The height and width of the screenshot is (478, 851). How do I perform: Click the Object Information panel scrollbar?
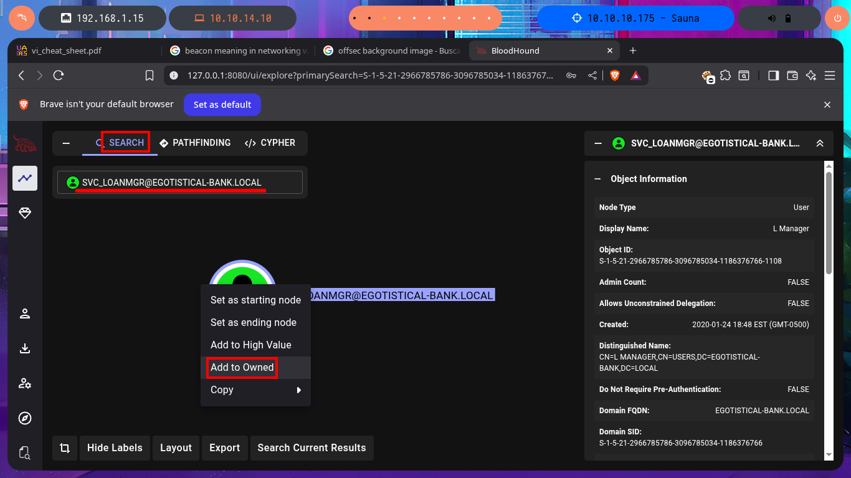(829, 223)
